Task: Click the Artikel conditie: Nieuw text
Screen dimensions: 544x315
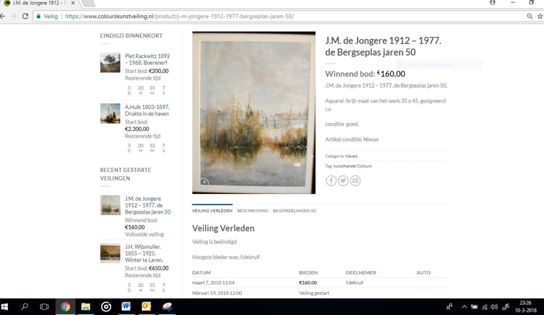Action: pos(352,140)
